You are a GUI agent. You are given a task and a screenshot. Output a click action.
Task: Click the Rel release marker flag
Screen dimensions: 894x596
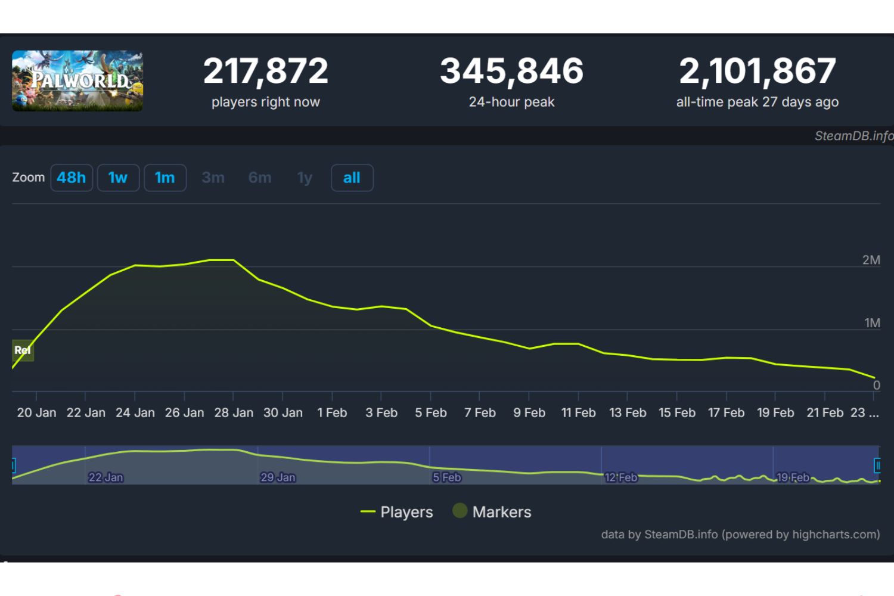(x=23, y=350)
